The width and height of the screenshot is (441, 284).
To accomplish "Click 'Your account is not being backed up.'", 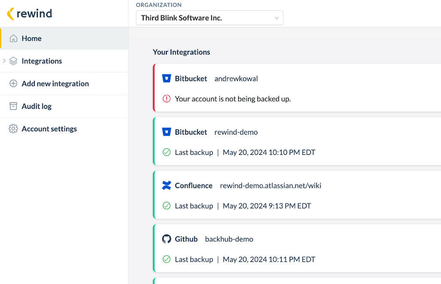I will click(233, 99).
